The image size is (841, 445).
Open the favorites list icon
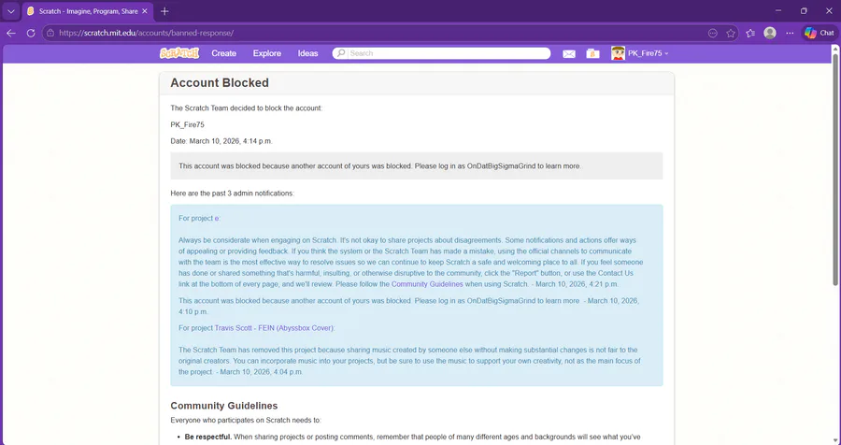[x=750, y=34]
